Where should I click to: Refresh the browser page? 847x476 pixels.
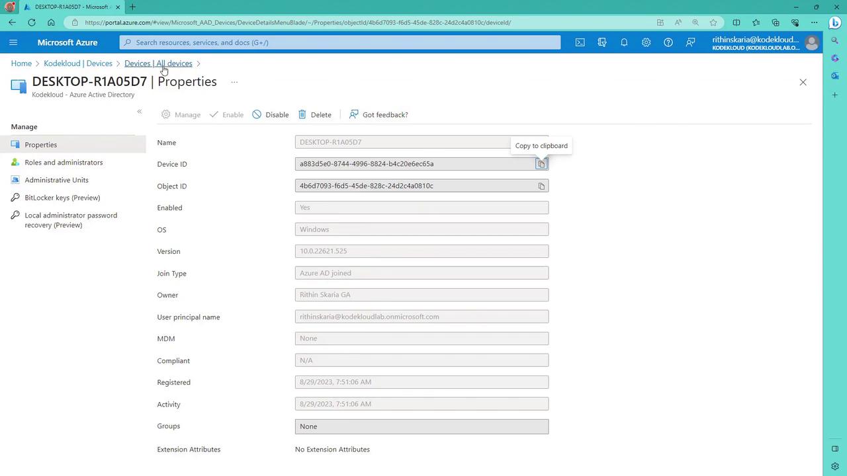point(31,22)
